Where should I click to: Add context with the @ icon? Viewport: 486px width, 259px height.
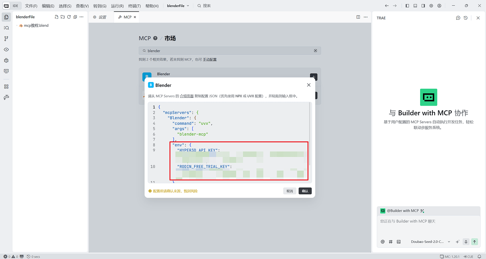(x=383, y=242)
